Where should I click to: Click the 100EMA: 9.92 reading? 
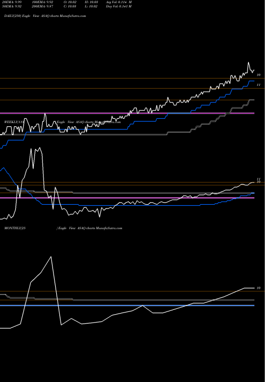42,2
